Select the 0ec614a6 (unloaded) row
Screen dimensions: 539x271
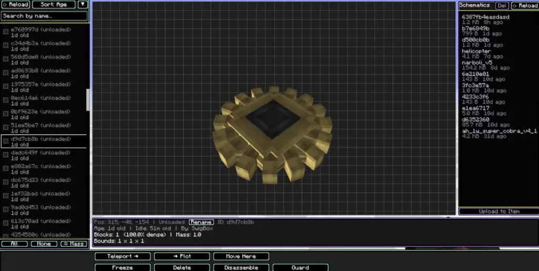pos(44,101)
